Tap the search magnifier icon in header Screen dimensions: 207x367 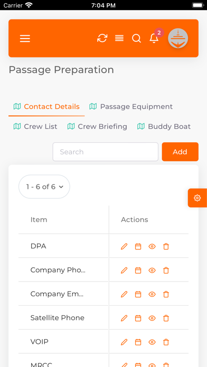click(136, 38)
